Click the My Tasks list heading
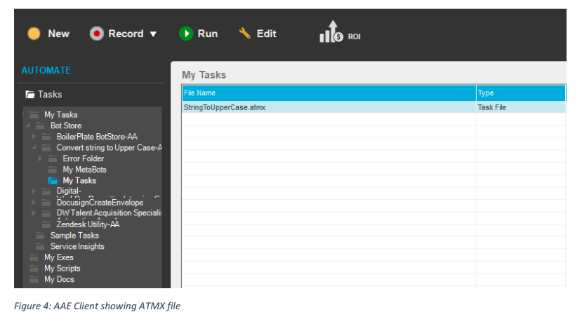Screen dimensions: 582x317 coord(204,75)
